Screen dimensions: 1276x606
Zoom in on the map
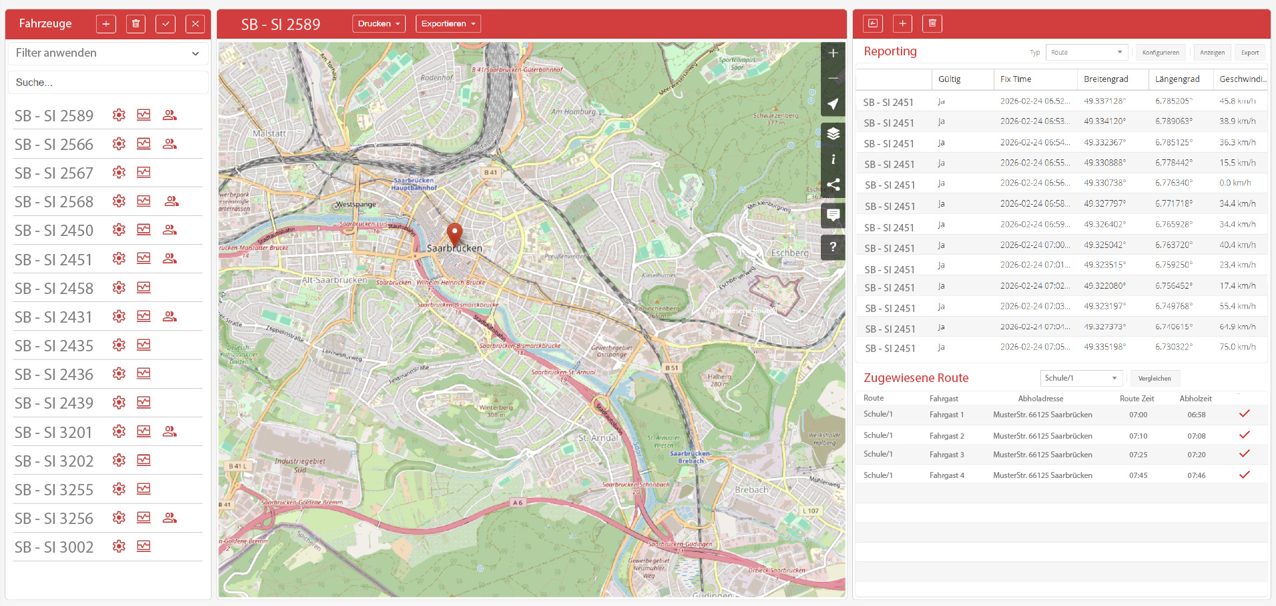tap(833, 53)
